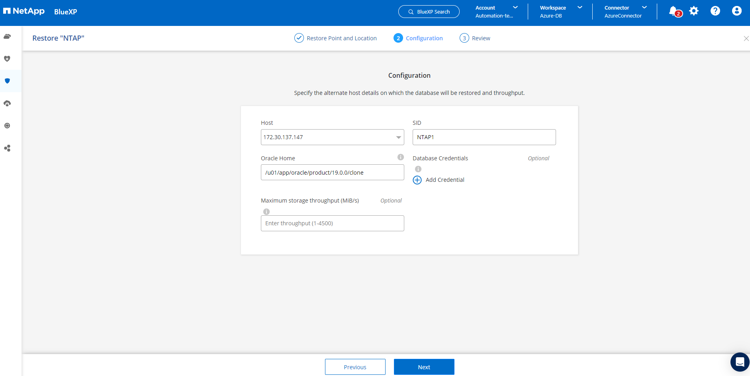Open the settings gear icon

(694, 11)
